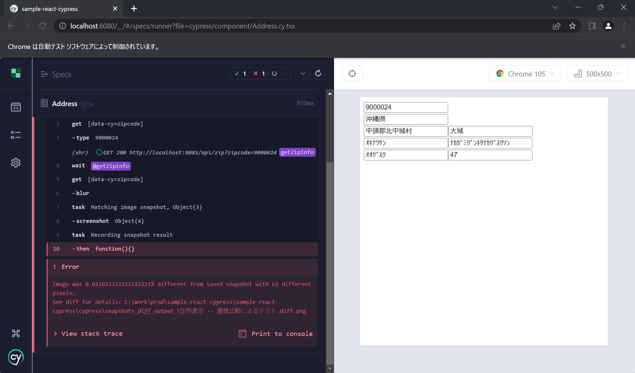The height and width of the screenshot is (373, 635).
Task: Select the sample-react-cypress browser tab
Action: pos(50,9)
